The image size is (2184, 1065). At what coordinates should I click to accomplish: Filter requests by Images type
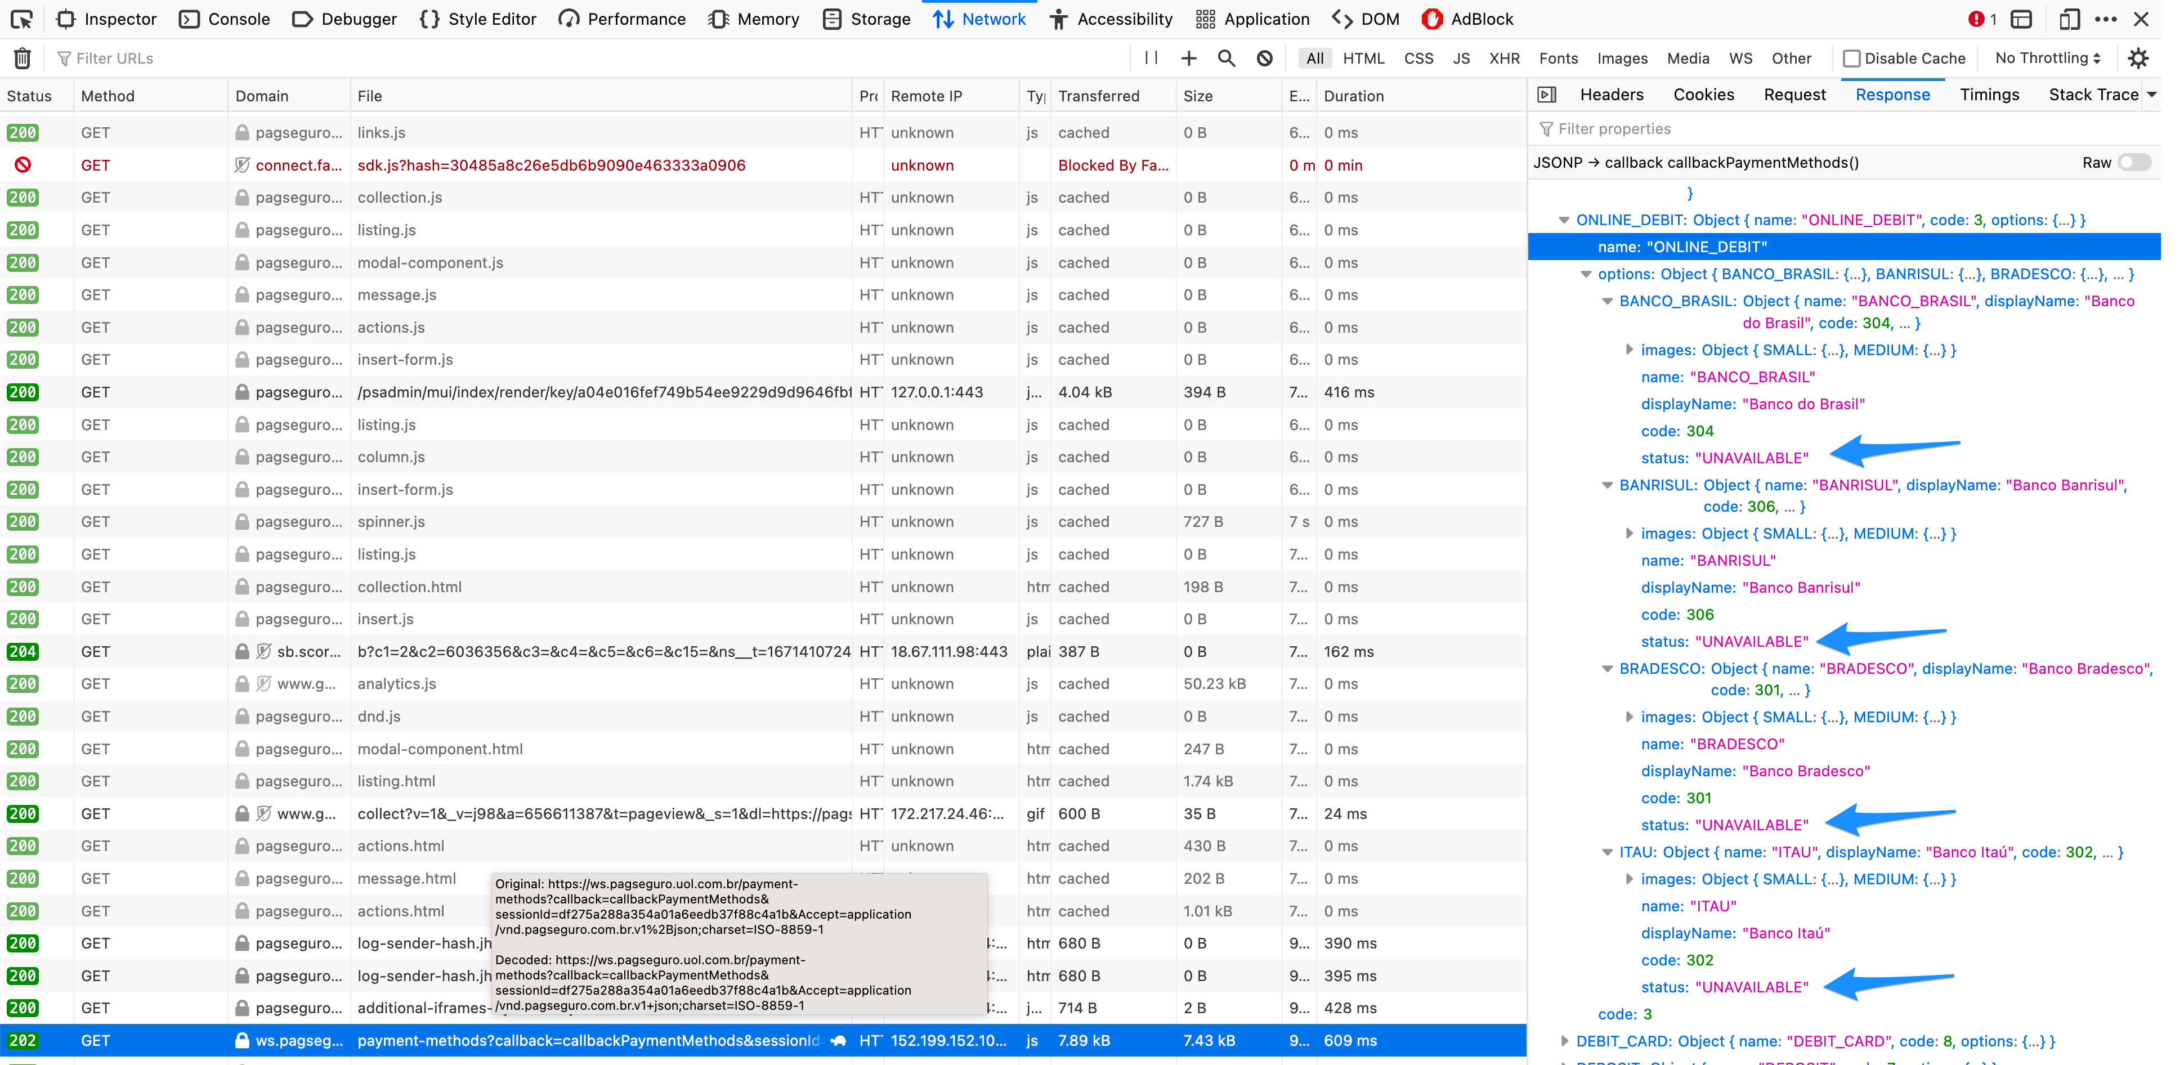(1622, 59)
